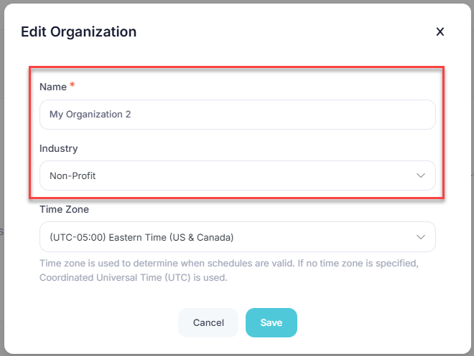The width and height of the screenshot is (474, 356).
Task: Click the time zone help description
Action: click(x=228, y=264)
